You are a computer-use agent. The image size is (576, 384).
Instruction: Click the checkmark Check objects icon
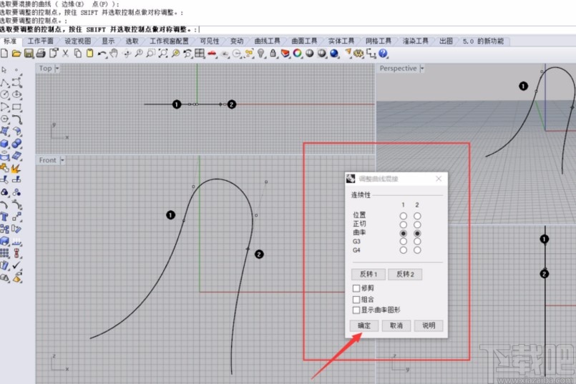click(16, 265)
